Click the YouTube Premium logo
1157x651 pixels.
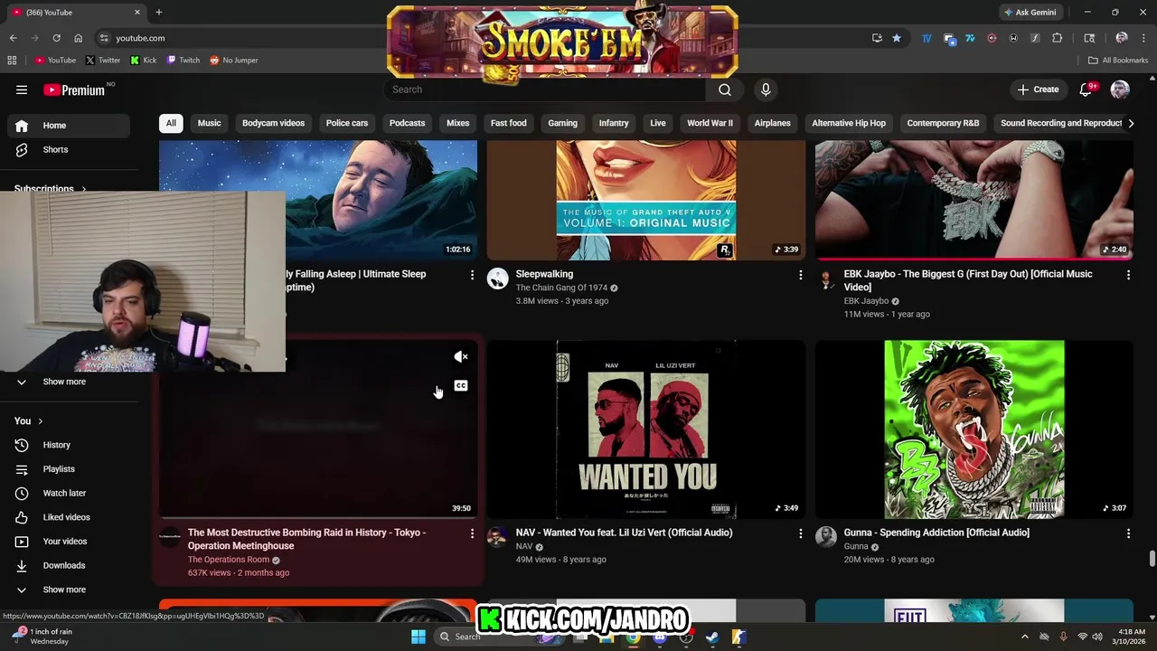point(74,90)
